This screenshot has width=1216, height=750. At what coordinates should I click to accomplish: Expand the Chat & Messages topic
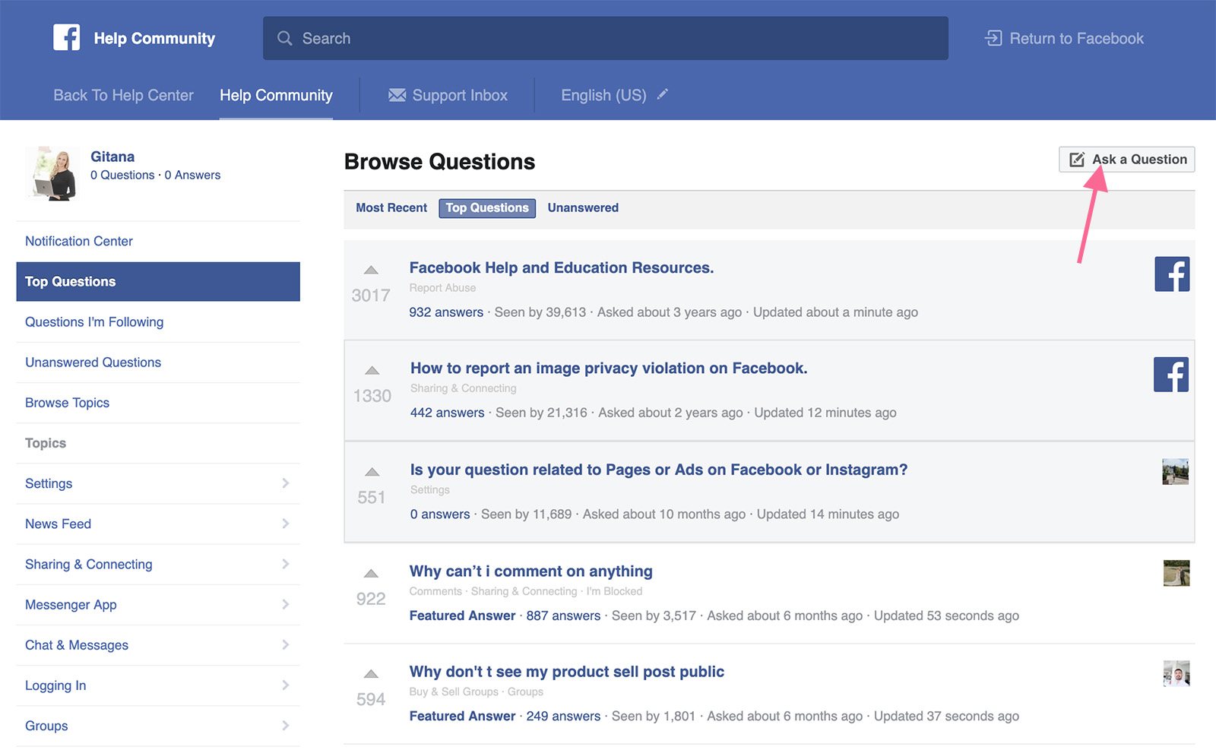(x=286, y=644)
